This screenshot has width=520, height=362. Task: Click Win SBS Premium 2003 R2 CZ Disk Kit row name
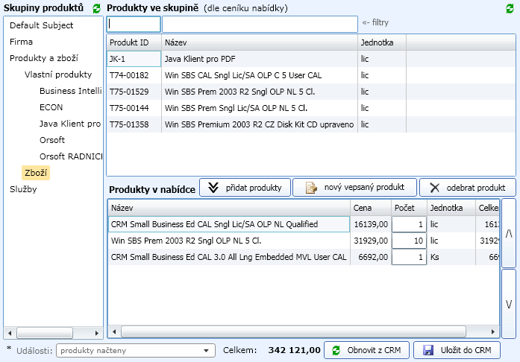click(x=259, y=124)
